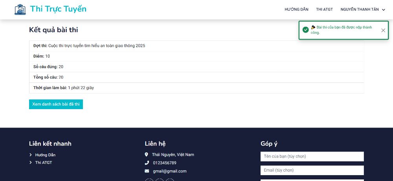Click the chevron icon before footer Thi ATGT
This screenshot has height=181, width=393.
pos(31,163)
